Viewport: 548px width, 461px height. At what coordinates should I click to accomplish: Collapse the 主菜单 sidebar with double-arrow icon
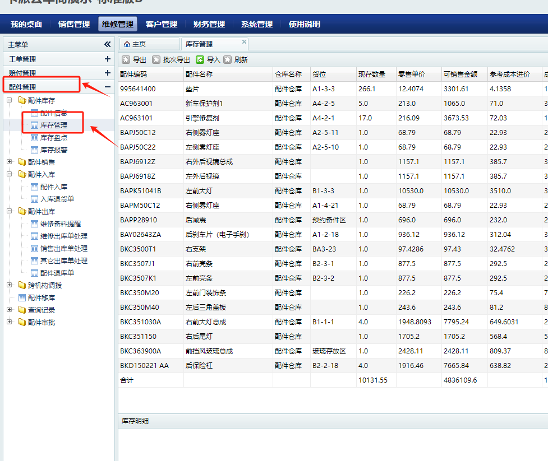pyautogui.click(x=107, y=44)
